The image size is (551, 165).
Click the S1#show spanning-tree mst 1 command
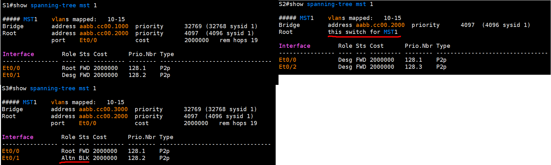coord(50,5)
